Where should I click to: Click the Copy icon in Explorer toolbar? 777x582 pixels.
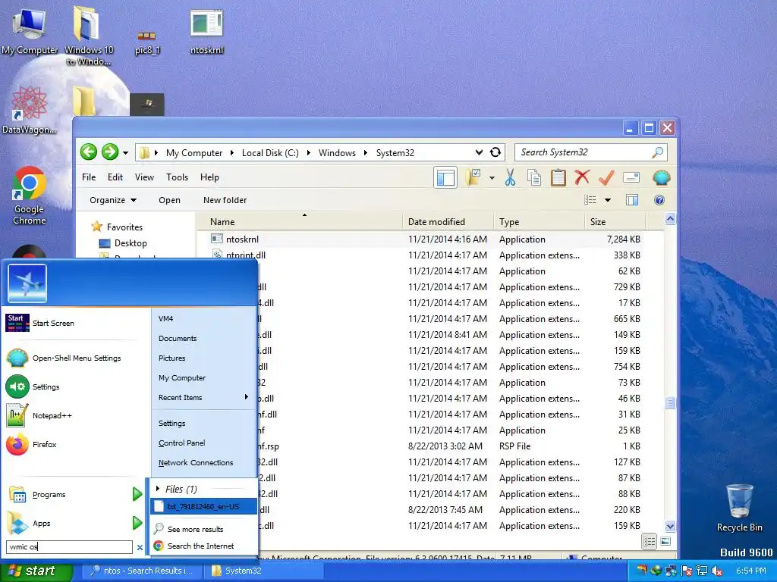coord(534,177)
